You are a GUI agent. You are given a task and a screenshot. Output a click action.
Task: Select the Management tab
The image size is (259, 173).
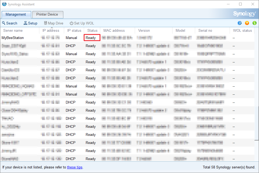tap(16, 15)
